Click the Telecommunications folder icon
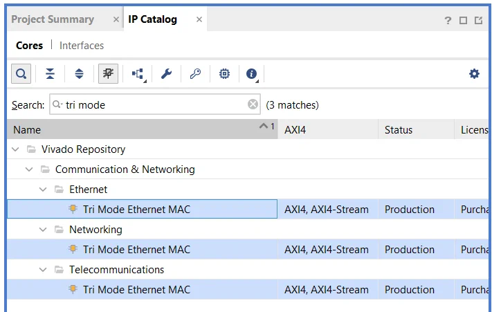This screenshot has height=312, width=492. [59, 270]
